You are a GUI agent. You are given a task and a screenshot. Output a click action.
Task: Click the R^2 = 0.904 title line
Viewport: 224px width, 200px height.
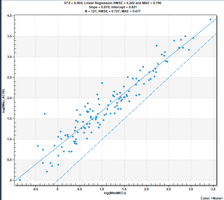[113, 3]
